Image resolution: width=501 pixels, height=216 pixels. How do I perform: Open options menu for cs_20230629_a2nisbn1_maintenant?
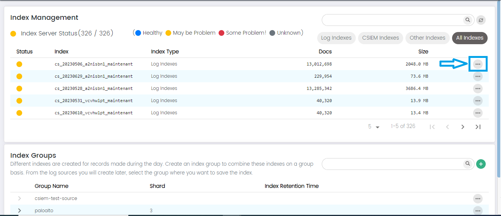(478, 77)
